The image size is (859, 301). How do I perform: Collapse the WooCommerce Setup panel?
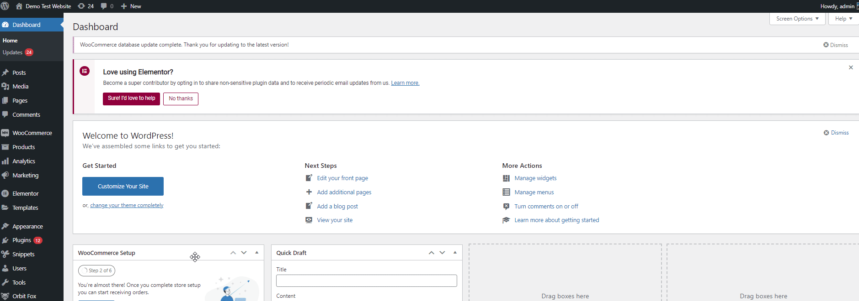(257, 253)
